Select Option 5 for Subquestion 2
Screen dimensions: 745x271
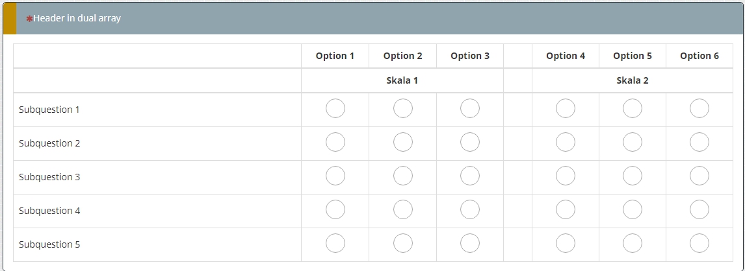[x=633, y=143]
